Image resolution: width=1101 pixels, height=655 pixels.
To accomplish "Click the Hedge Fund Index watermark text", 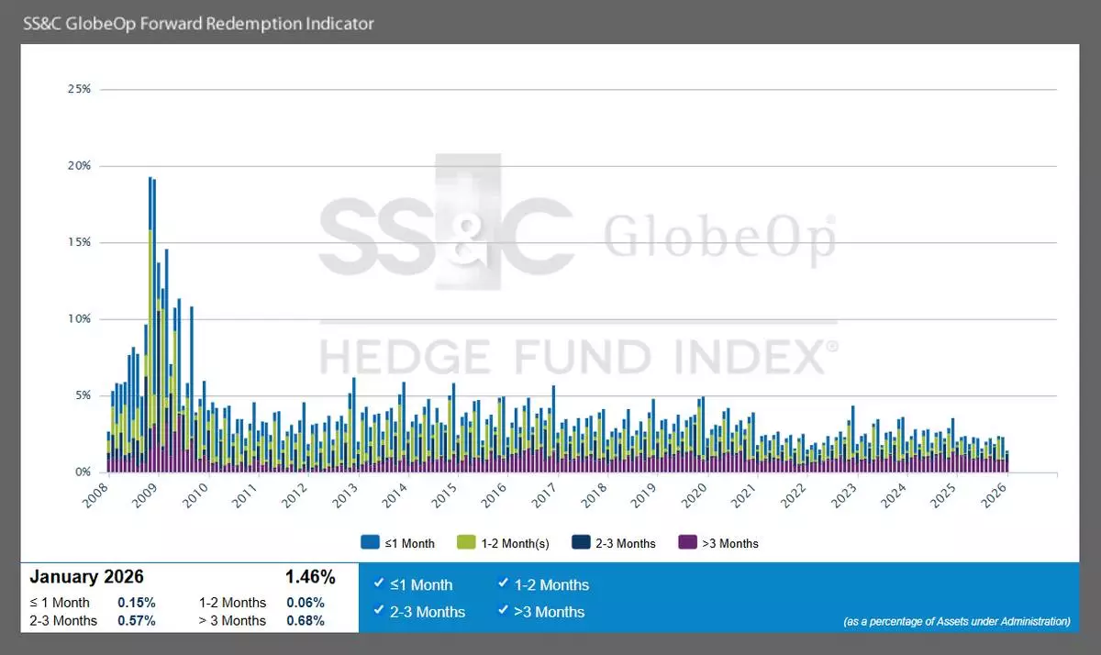I will click(578, 356).
